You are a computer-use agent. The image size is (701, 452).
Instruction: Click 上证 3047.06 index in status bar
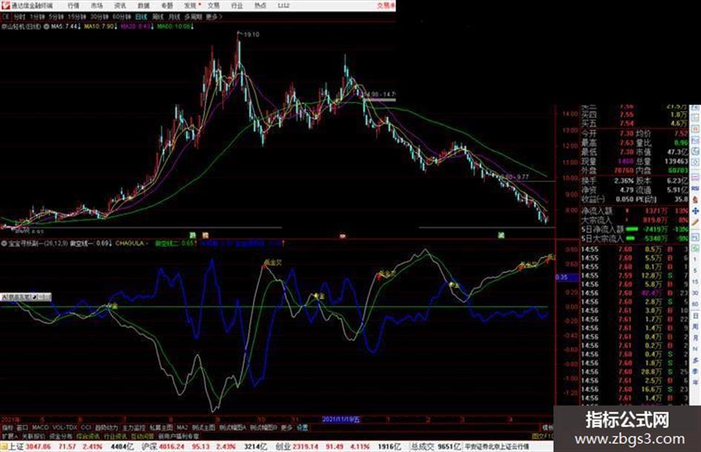click(x=30, y=447)
